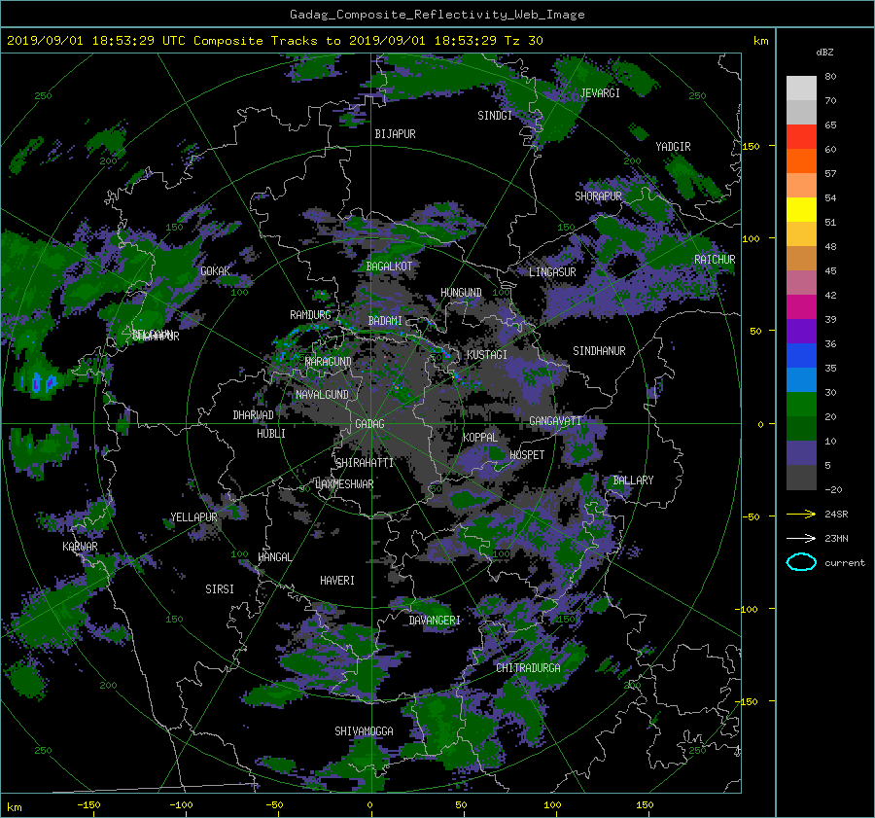
Task: Click the HOSPET city label
Action: click(527, 455)
